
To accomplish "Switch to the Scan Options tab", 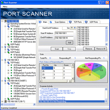I will tap(58, 22).
